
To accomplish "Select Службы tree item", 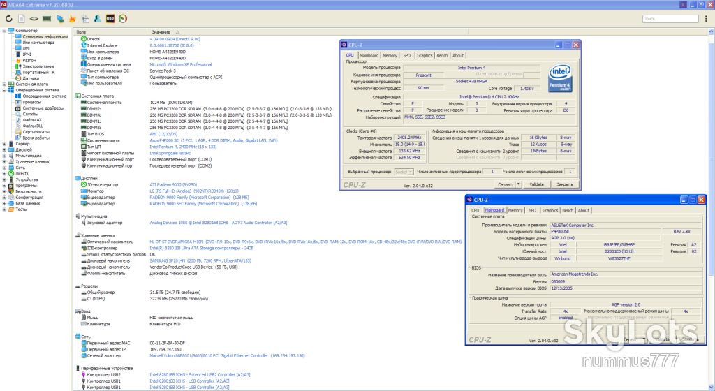I will pos(30,114).
